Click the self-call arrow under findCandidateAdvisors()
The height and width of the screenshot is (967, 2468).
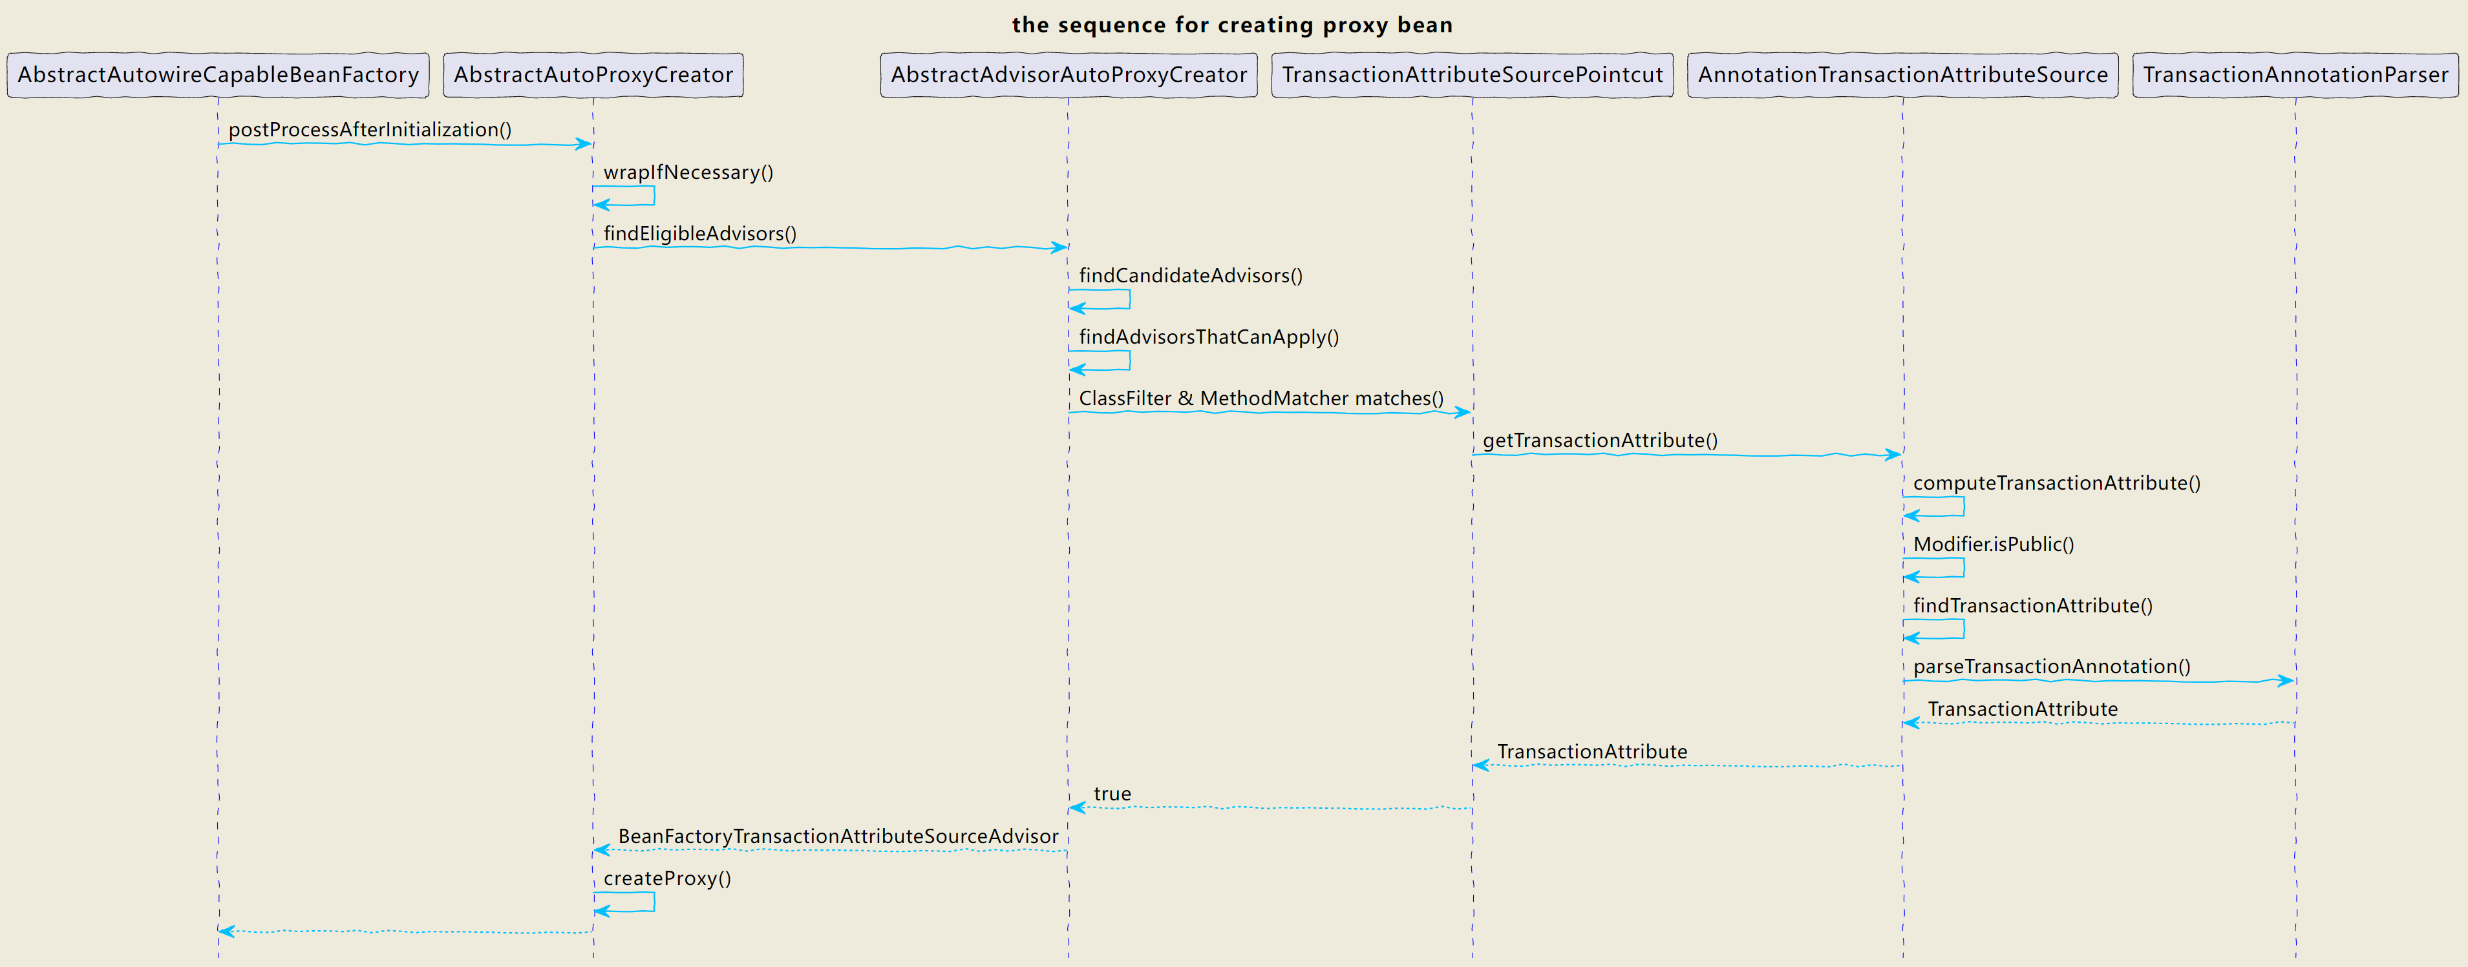[x=1100, y=300]
